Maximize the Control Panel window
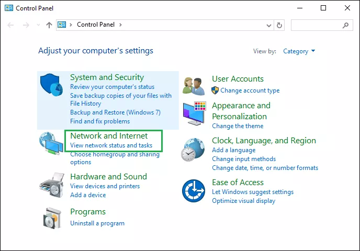360x251 pixels. [323, 8]
